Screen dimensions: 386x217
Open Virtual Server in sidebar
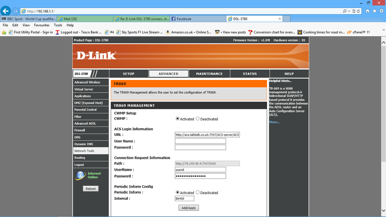(91, 89)
